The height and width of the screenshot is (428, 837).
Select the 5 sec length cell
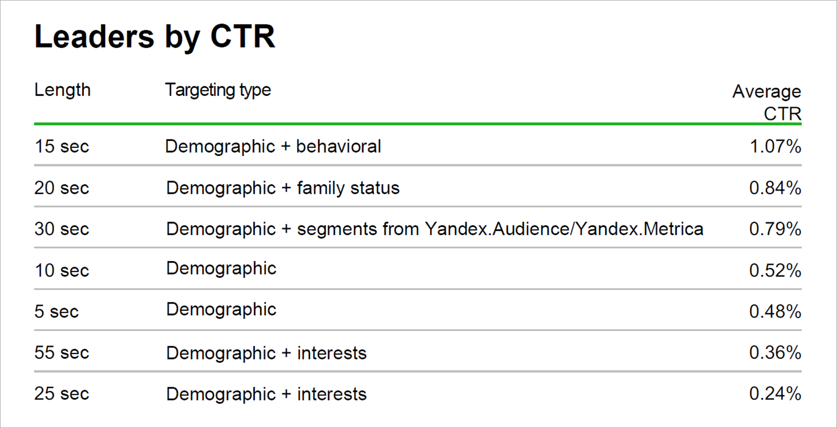57,312
